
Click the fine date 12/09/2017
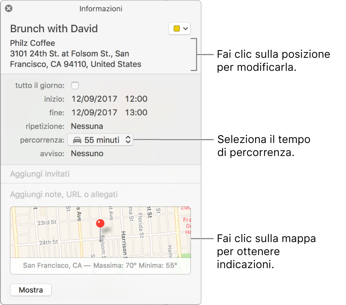[94, 113]
